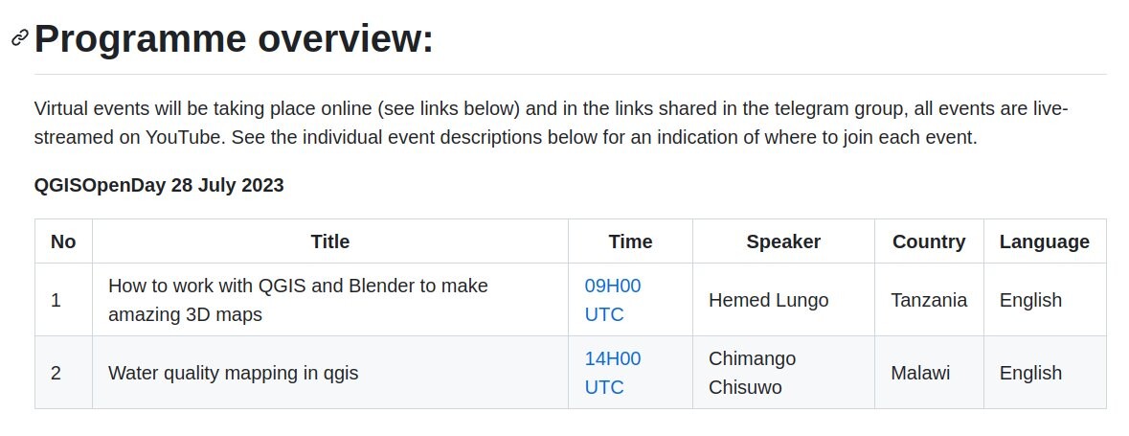
Task: Click the English cell in the Malawi row
Action: coord(1045,373)
